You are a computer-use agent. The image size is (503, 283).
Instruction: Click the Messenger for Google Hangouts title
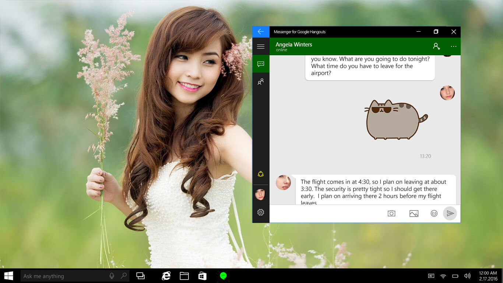[x=300, y=32]
